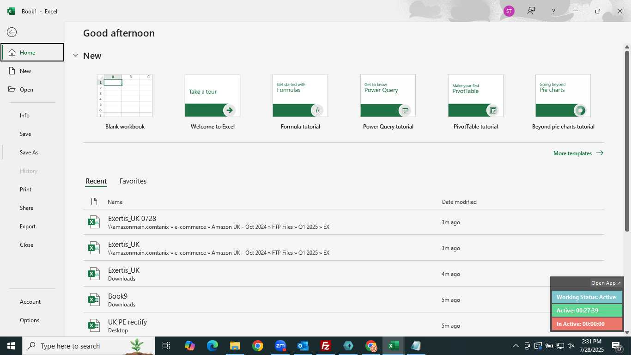Viewport: 631px width, 355px height.
Task: Open the Print page
Action: coord(32,189)
